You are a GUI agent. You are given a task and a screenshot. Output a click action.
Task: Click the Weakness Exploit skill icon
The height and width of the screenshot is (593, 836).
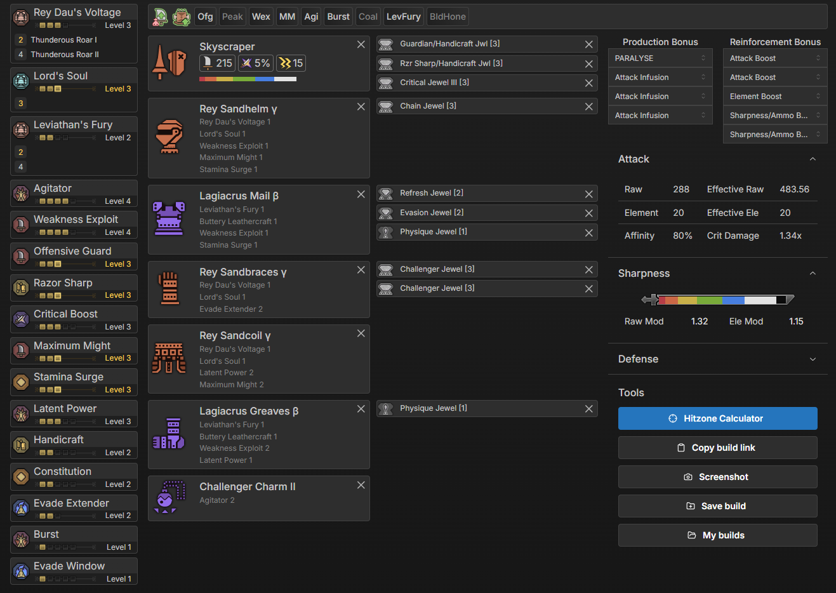tap(21, 224)
